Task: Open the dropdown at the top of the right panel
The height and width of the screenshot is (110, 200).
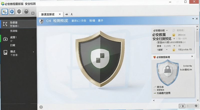Action: (x=167, y=30)
